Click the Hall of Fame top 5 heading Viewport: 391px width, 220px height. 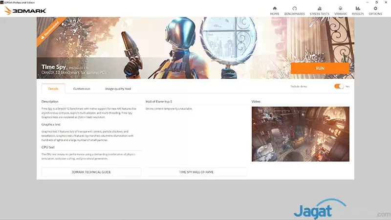click(x=159, y=102)
